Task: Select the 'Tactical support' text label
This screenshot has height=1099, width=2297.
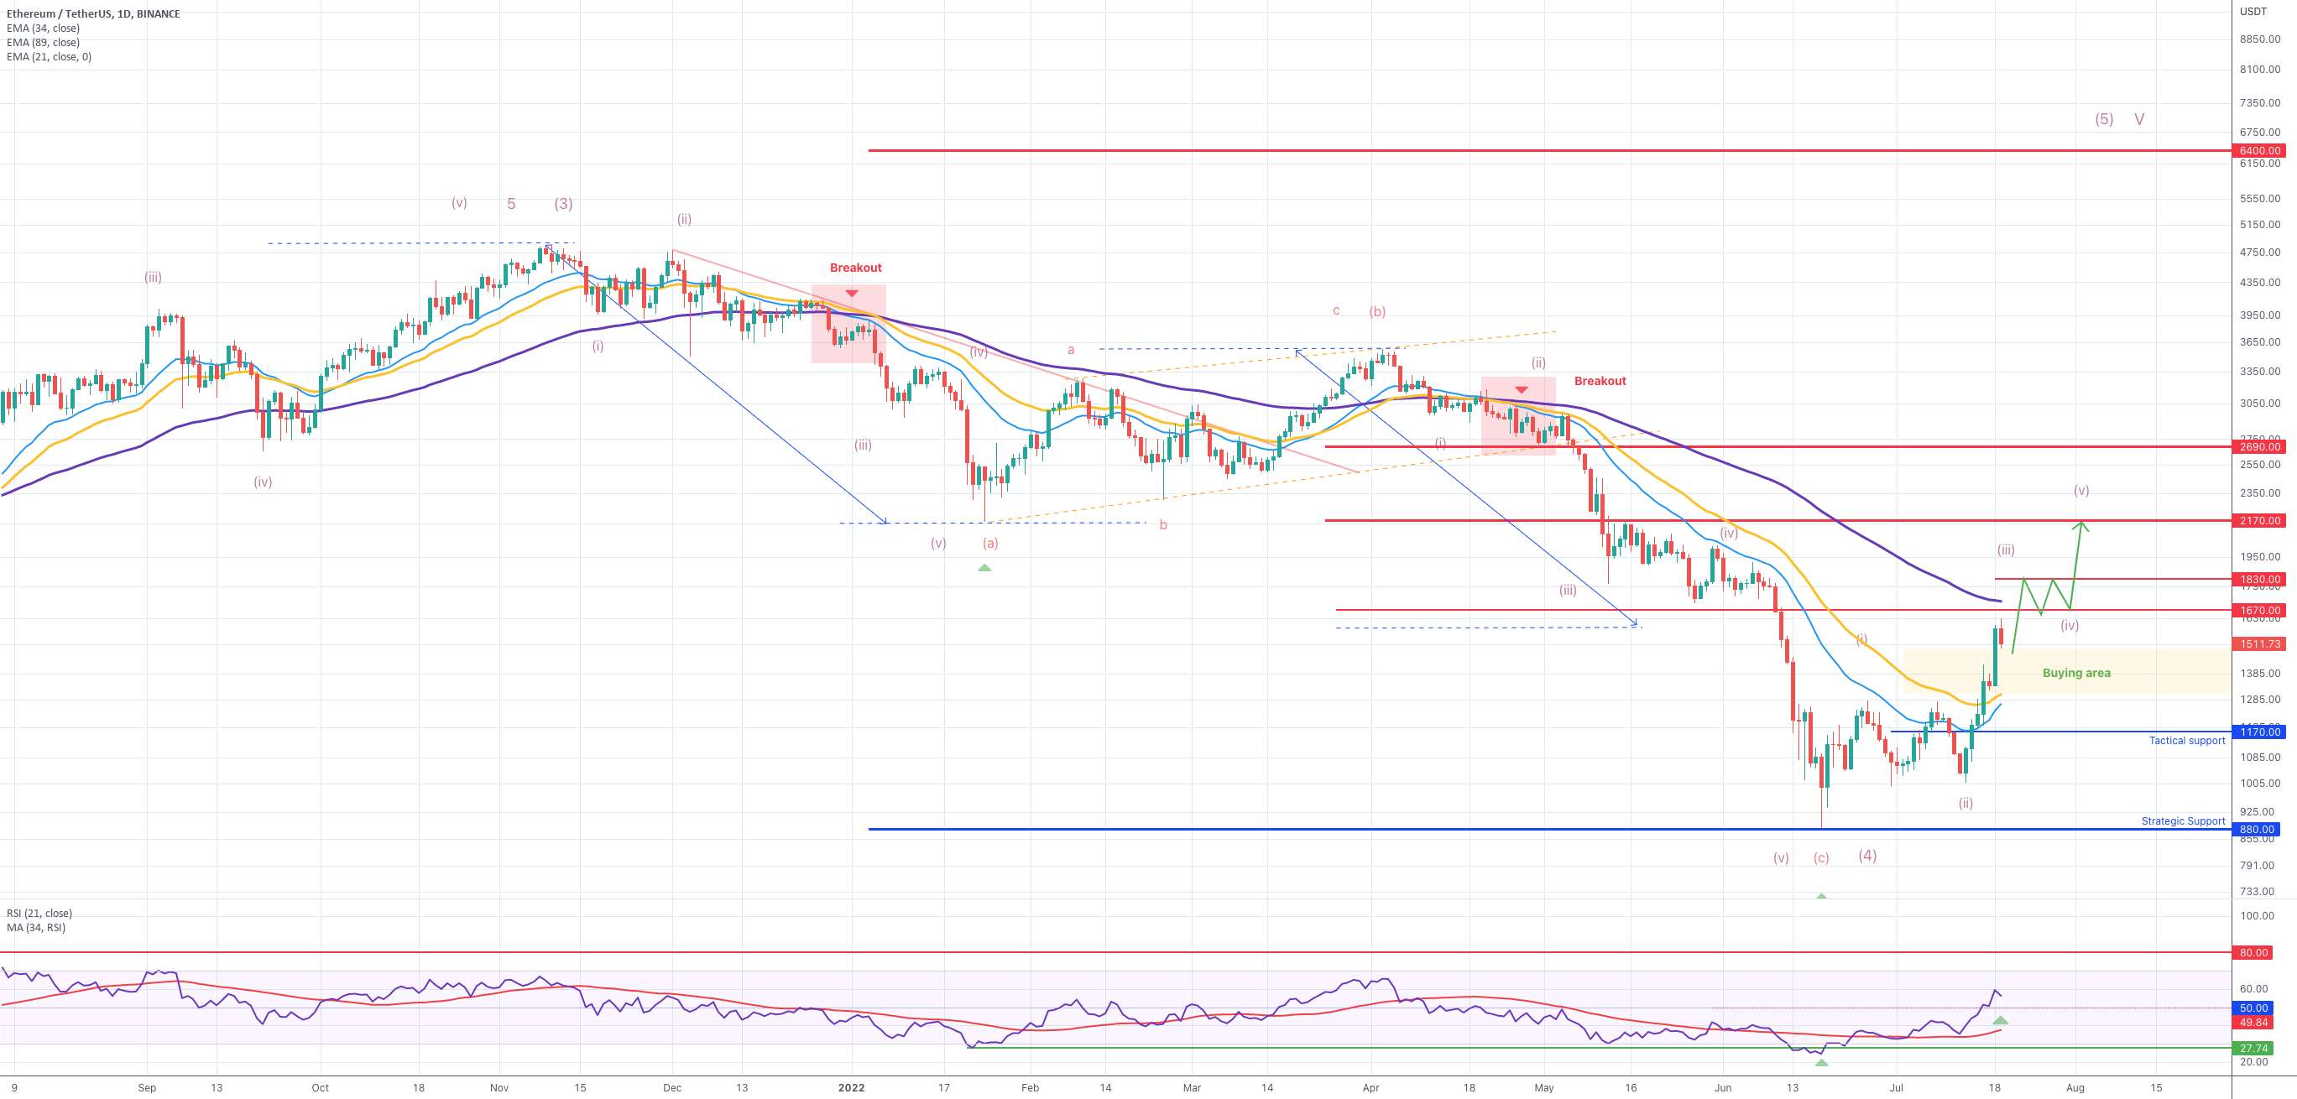Action: pyautogui.click(x=2186, y=741)
